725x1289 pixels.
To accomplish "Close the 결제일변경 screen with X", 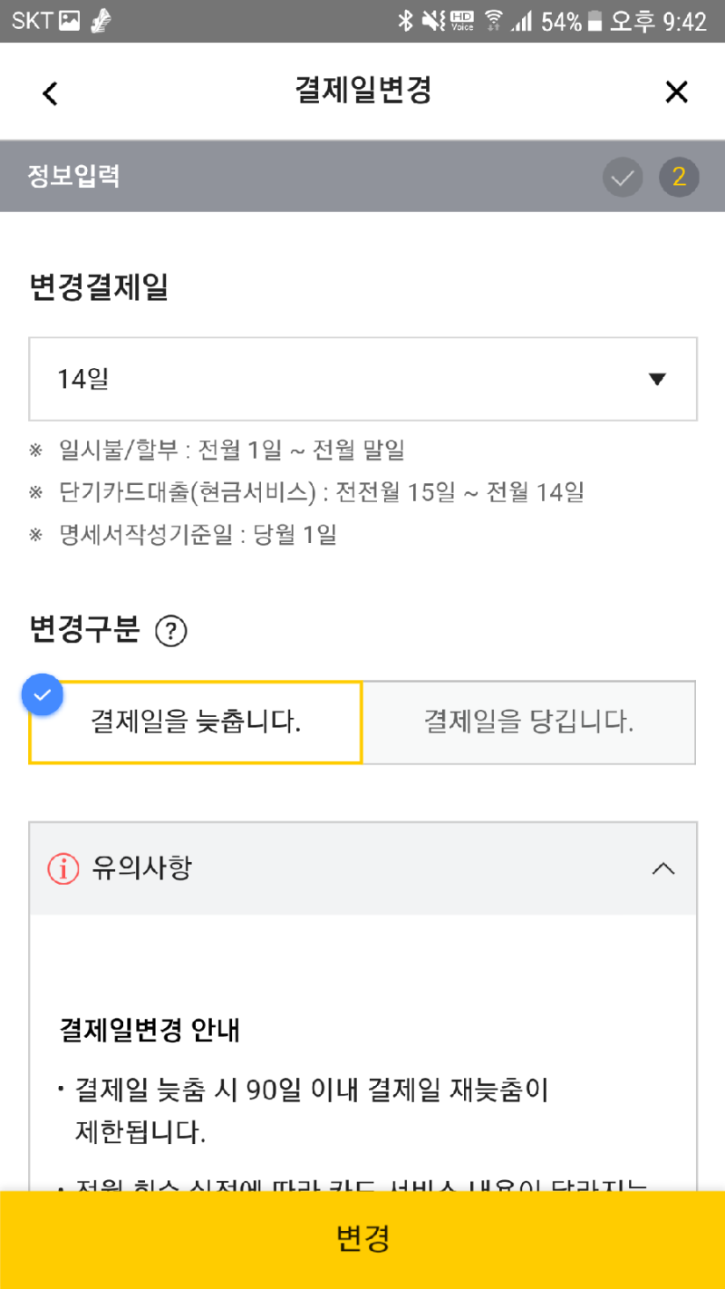I will point(676,92).
